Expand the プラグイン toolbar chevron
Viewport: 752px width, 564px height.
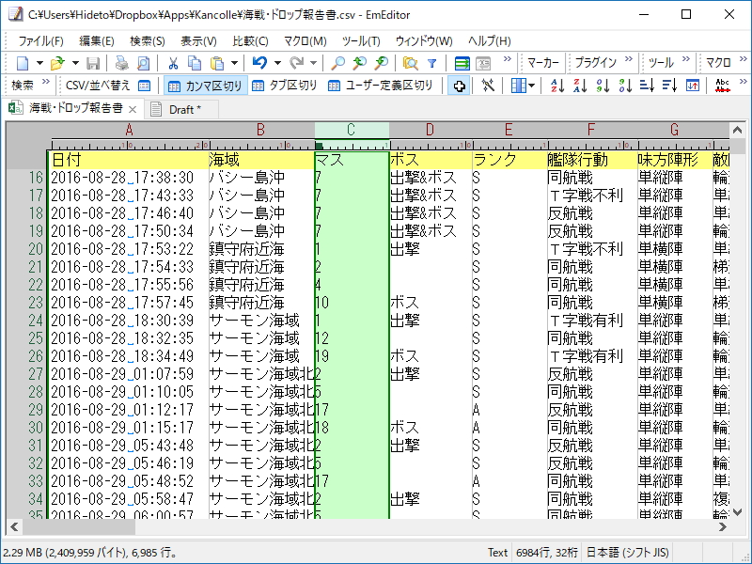pyautogui.click(x=628, y=59)
